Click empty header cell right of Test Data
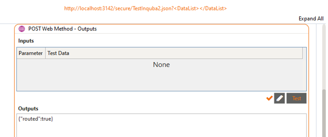The width and height of the screenshot is (328, 137). click(304, 53)
